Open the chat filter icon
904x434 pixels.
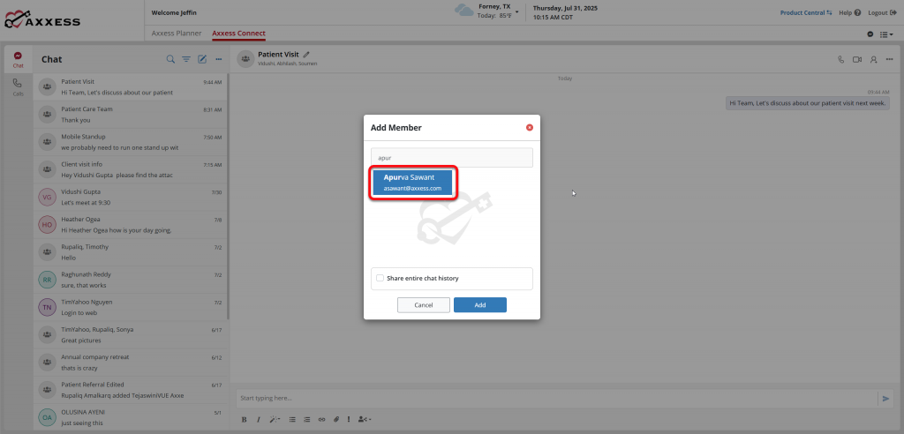(186, 59)
